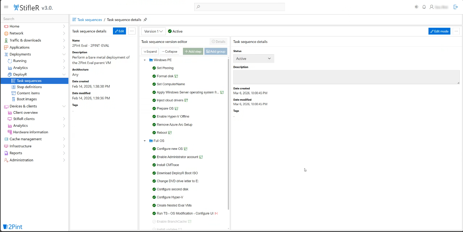Click the Task sequences breadcrumb list icon
The height and width of the screenshot is (232, 463).
[x=74, y=20]
